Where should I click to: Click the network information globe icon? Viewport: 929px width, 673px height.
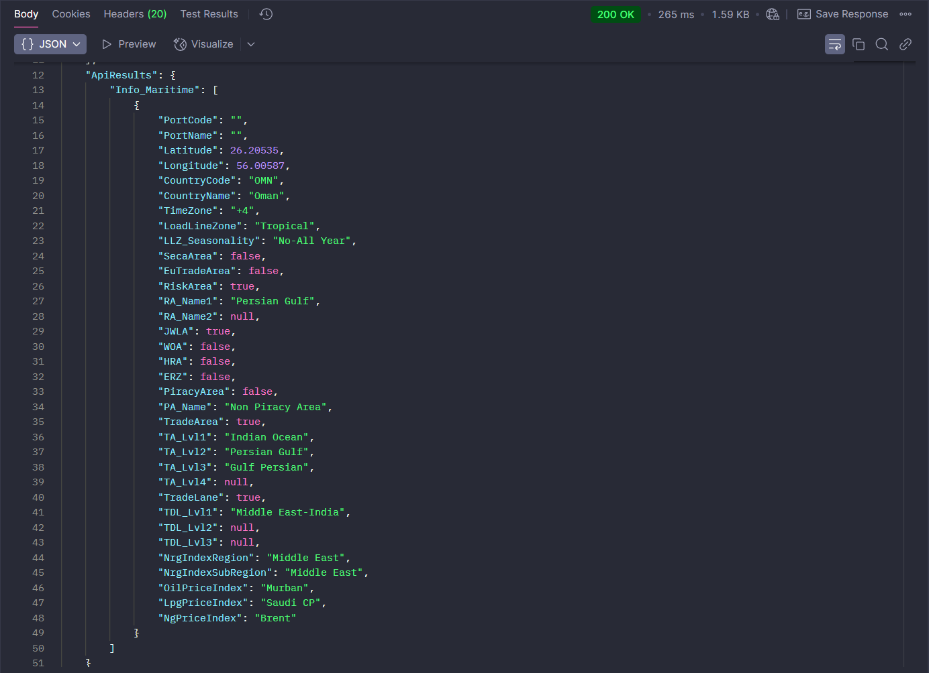[773, 14]
